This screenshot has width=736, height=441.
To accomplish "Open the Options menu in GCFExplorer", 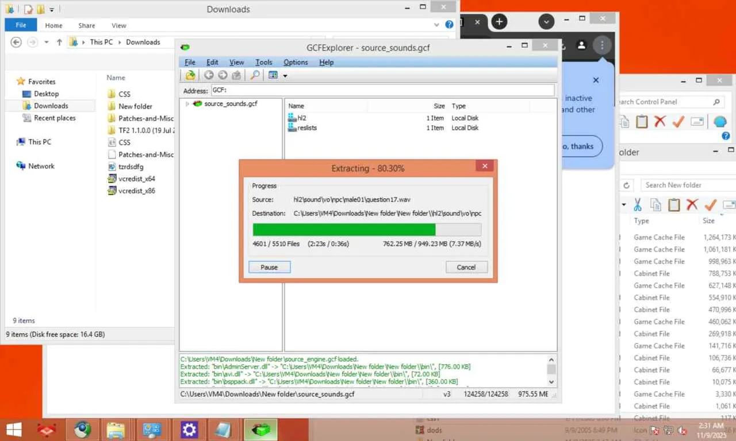I will [x=296, y=62].
